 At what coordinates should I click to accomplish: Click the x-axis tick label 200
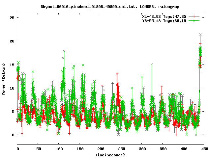[x=101, y=149]
